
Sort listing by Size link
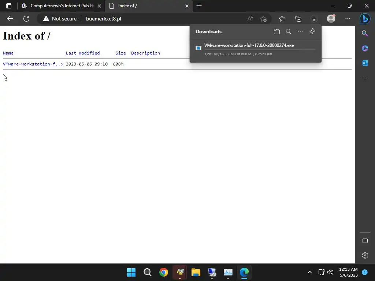(120, 53)
